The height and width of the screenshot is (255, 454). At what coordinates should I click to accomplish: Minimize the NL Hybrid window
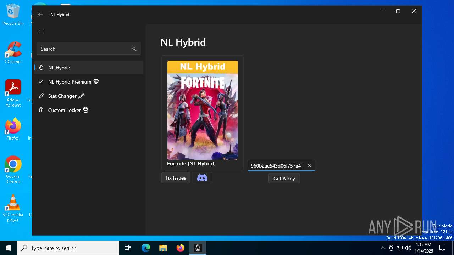point(382,11)
